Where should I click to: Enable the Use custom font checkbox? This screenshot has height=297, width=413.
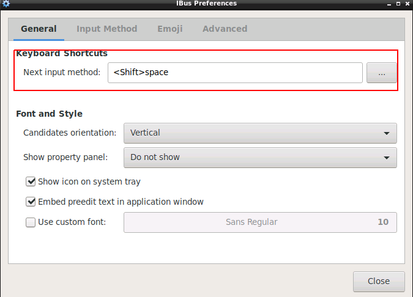[31, 222]
